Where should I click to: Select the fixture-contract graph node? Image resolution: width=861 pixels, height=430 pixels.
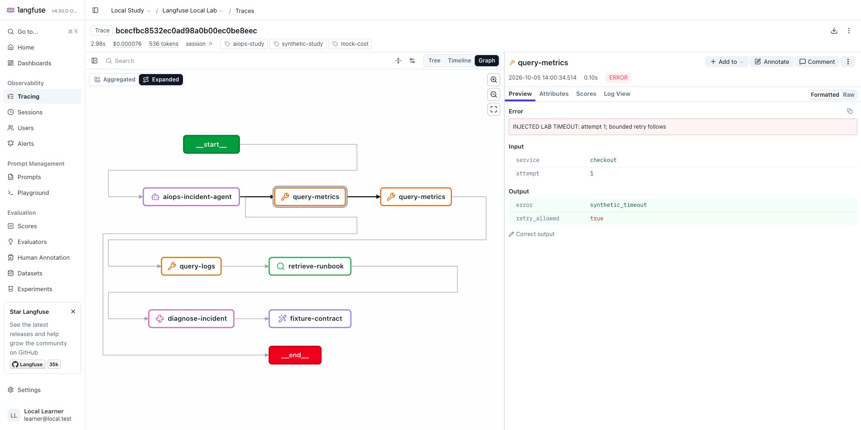310,318
